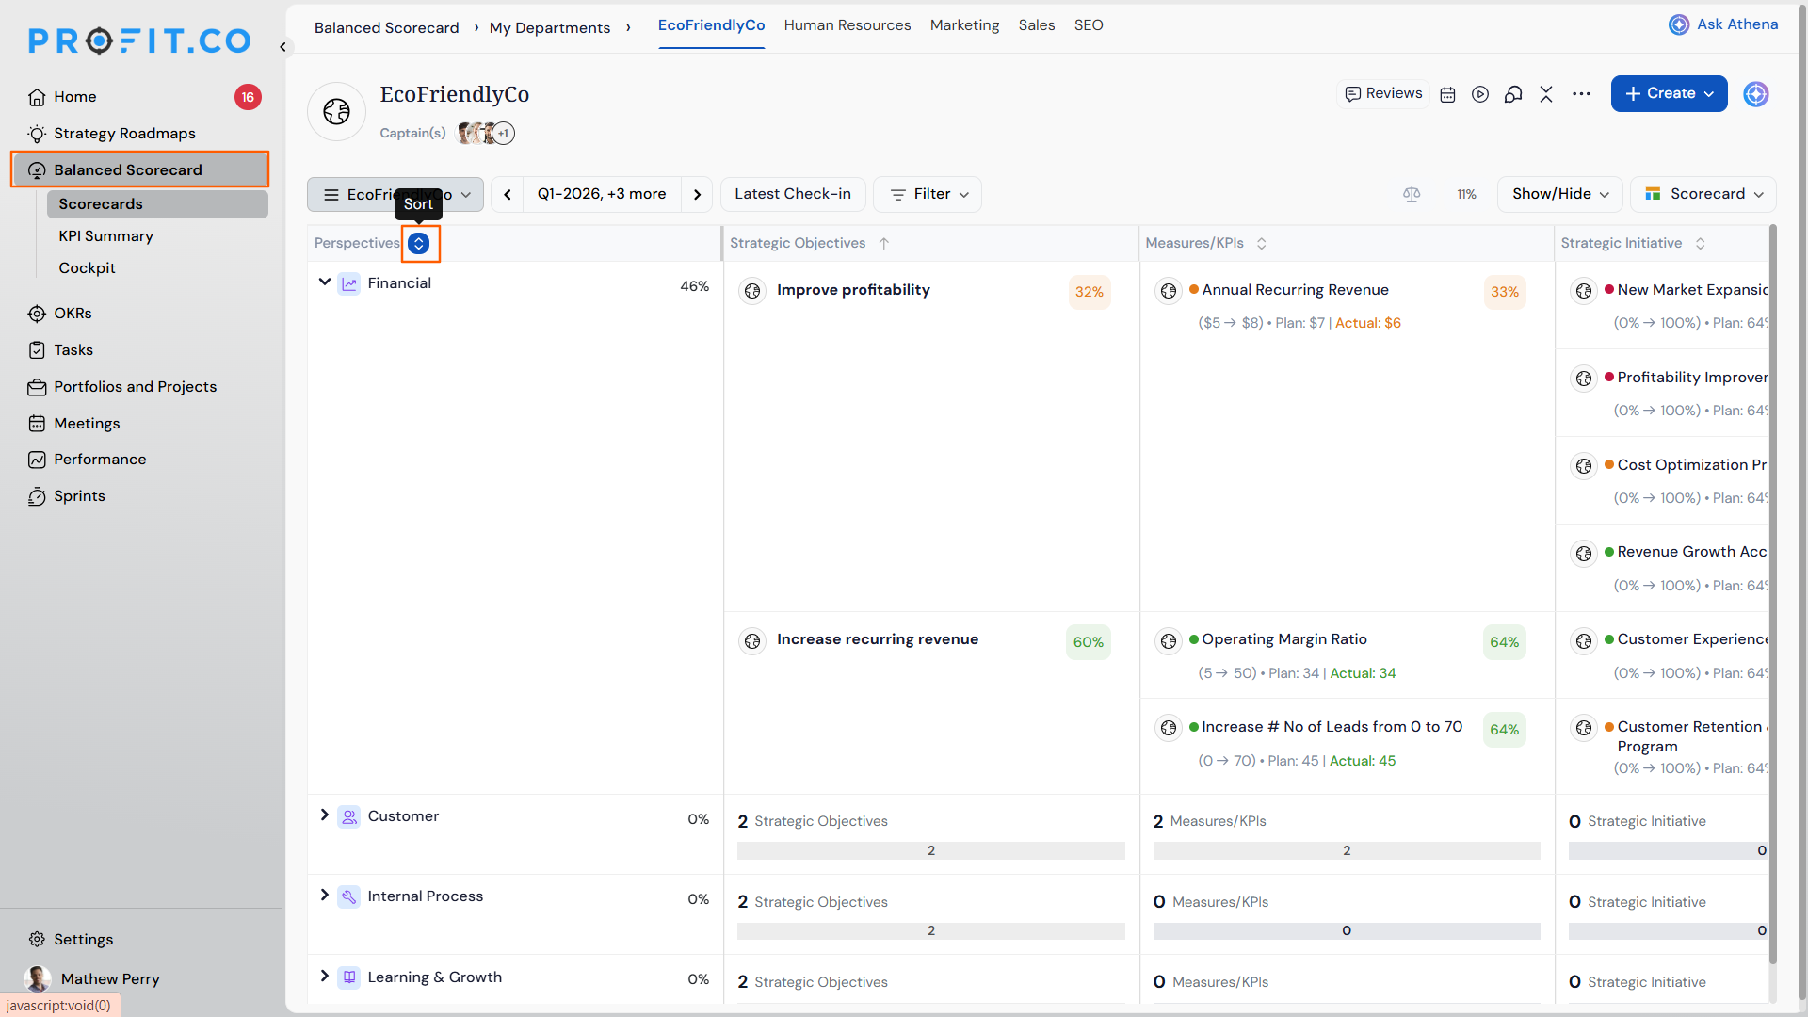Open the calendar icon in header

coord(1448,94)
